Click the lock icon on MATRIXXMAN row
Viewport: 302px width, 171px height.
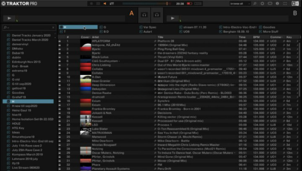click(60, 133)
